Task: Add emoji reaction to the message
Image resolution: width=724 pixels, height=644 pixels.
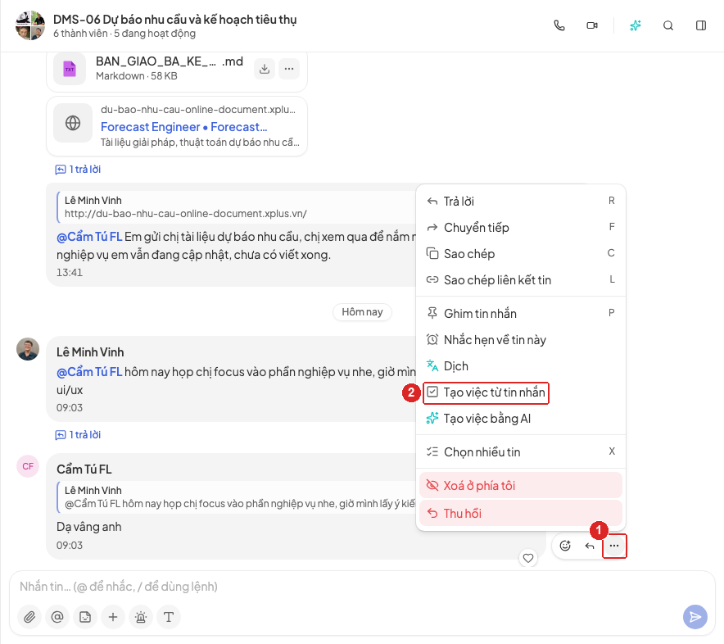Action: coord(565,546)
